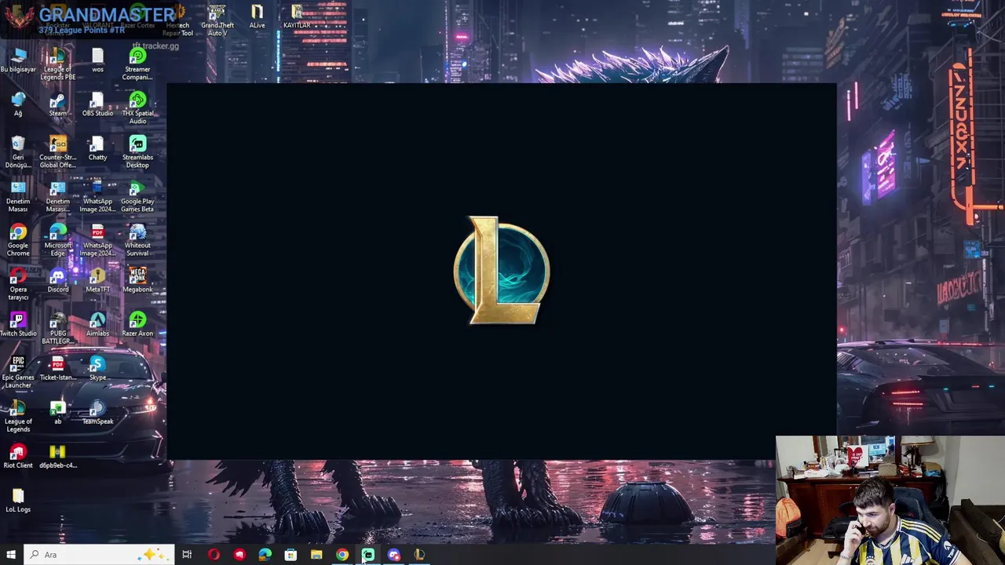The image size is (1005, 565).
Task: Select the Whiteout Survival desktop shortcut
Action: pos(137,240)
